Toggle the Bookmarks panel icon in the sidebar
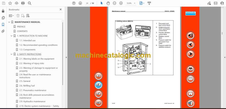Viewport: 226px width, 109px height. click(3, 25)
